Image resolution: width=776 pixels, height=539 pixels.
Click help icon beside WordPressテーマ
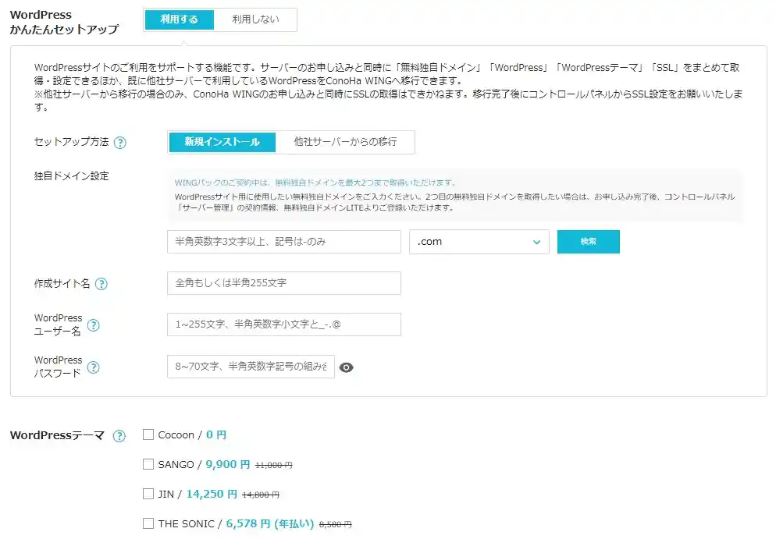(119, 436)
